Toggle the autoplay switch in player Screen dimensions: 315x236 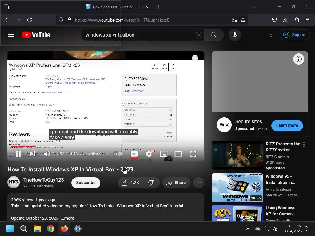click(118, 154)
